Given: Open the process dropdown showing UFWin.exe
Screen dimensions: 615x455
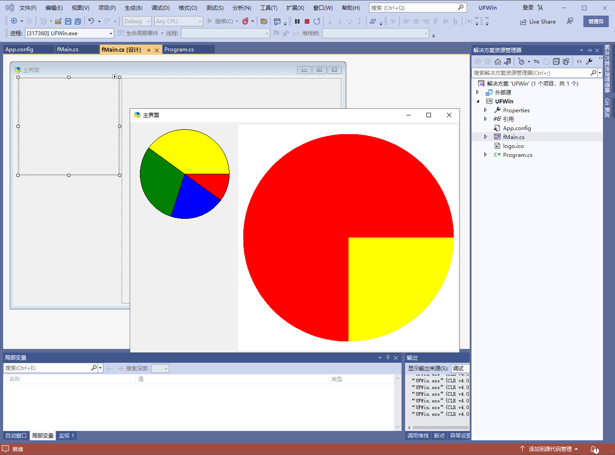Looking at the screenshot, I should (x=70, y=33).
